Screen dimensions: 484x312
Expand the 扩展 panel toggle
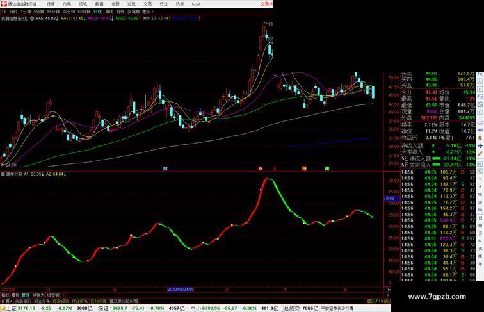tap(6, 301)
